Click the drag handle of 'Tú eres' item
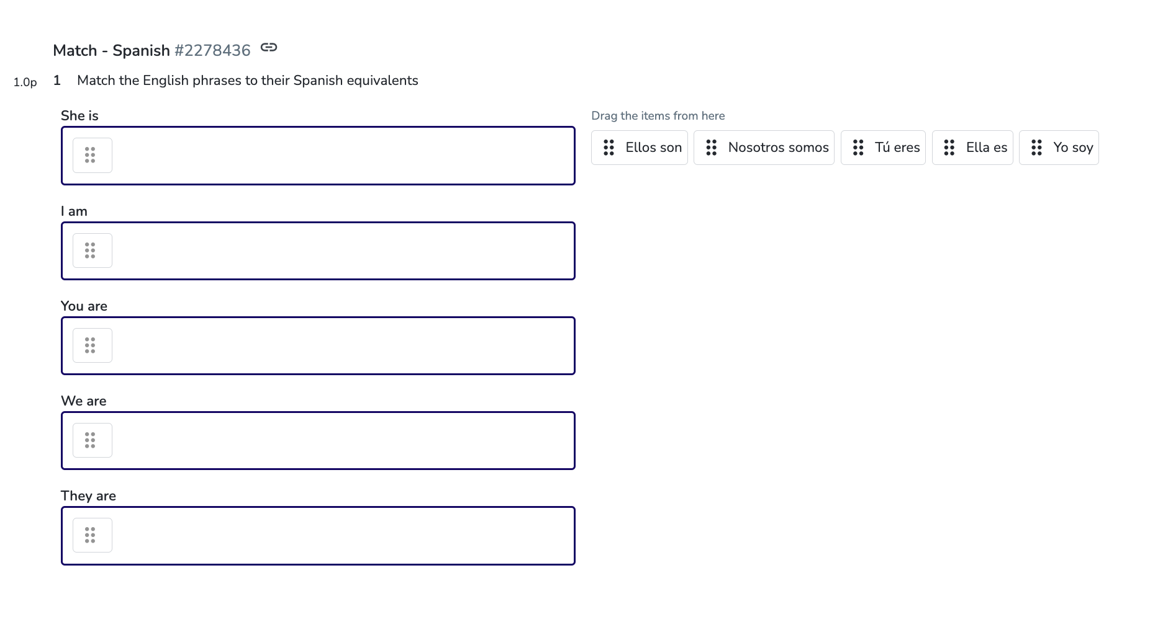Viewport: 1150px width, 635px height. click(x=858, y=148)
